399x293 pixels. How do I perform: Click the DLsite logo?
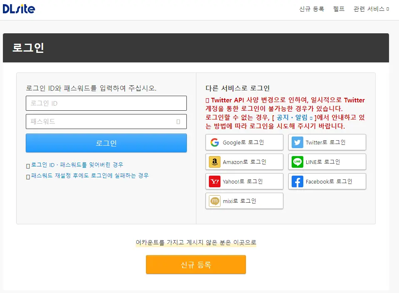click(19, 9)
